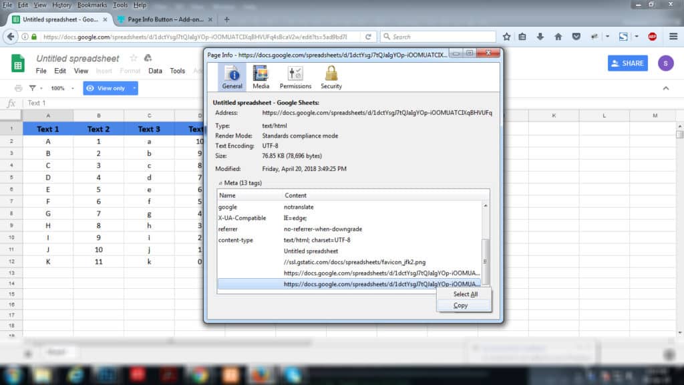Open the red Adblock Plus icon
Screen dimensions: 684x385
[652, 37]
